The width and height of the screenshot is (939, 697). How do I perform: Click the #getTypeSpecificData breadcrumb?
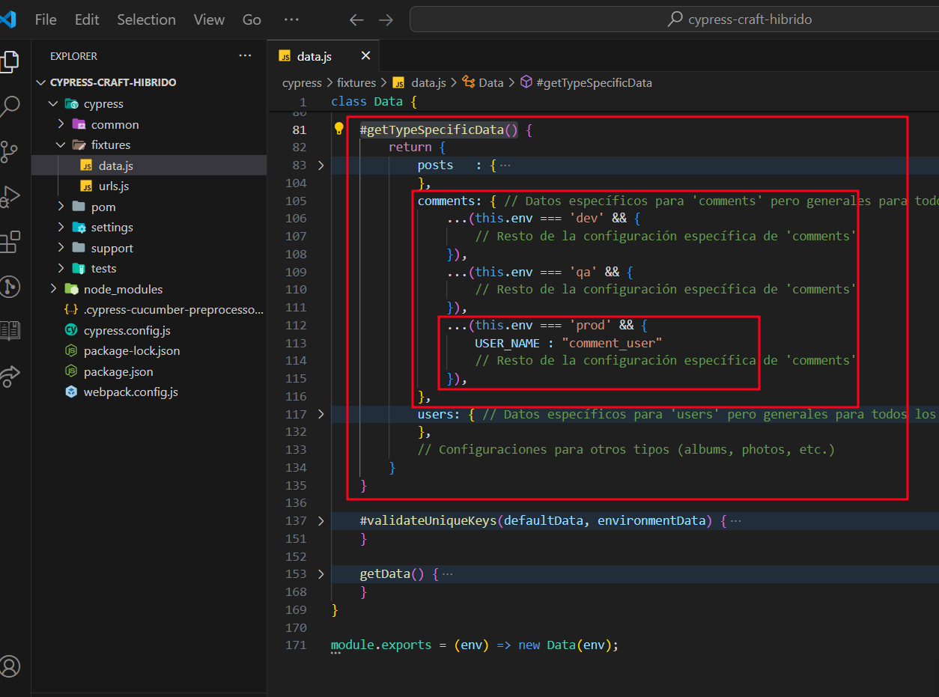pos(586,83)
